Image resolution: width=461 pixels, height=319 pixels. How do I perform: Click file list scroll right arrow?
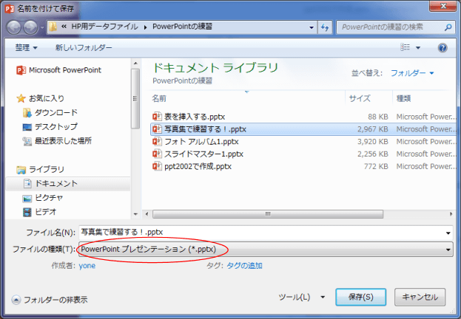451,214
